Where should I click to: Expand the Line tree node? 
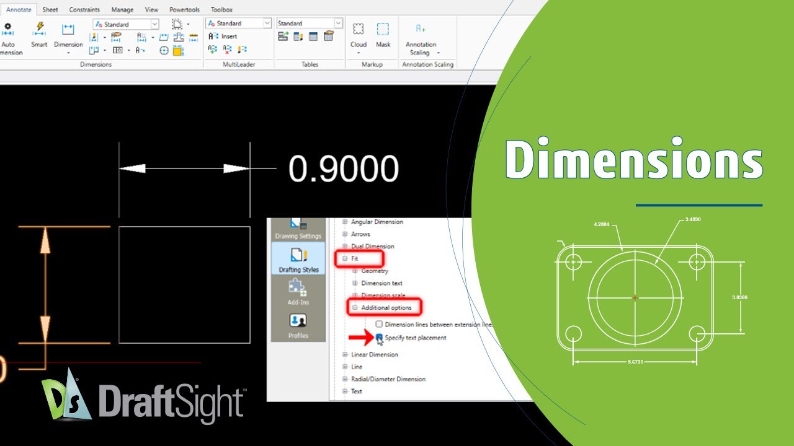point(346,367)
